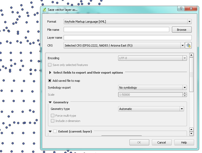Image resolution: width=202 pixels, height=153 pixels.
Task: Click the QGIS logo in the dialog title bar
Action: [44, 10]
